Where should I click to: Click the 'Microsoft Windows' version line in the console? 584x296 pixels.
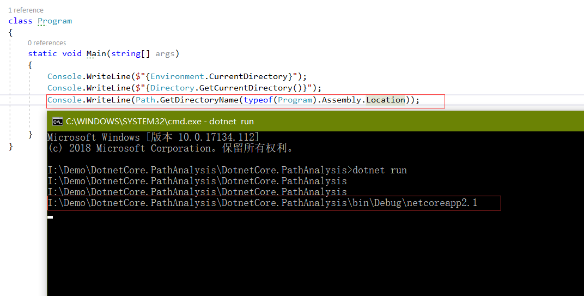(153, 137)
